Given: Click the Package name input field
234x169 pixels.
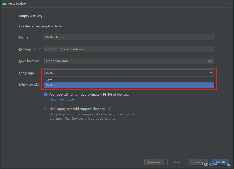Looking at the screenshot, I should click(x=129, y=49).
